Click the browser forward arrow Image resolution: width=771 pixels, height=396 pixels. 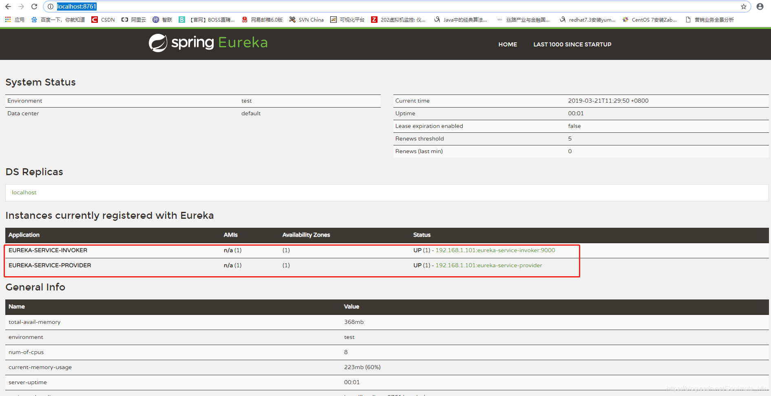click(x=21, y=7)
